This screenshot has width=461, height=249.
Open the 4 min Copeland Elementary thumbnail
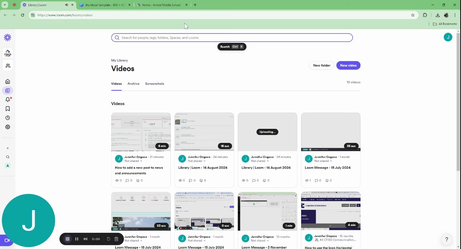(x=331, y=211)
